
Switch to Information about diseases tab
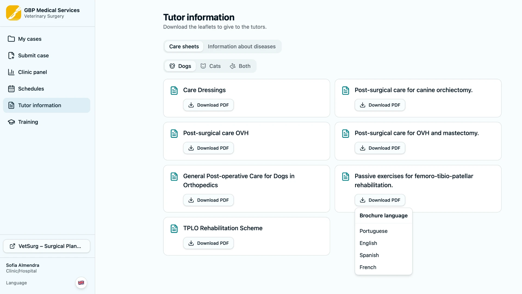[x=242, y=46]
